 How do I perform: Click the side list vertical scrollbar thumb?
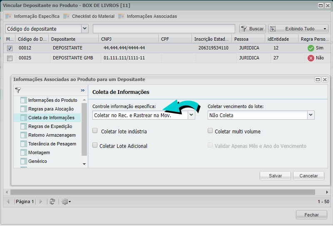[84, 129]
